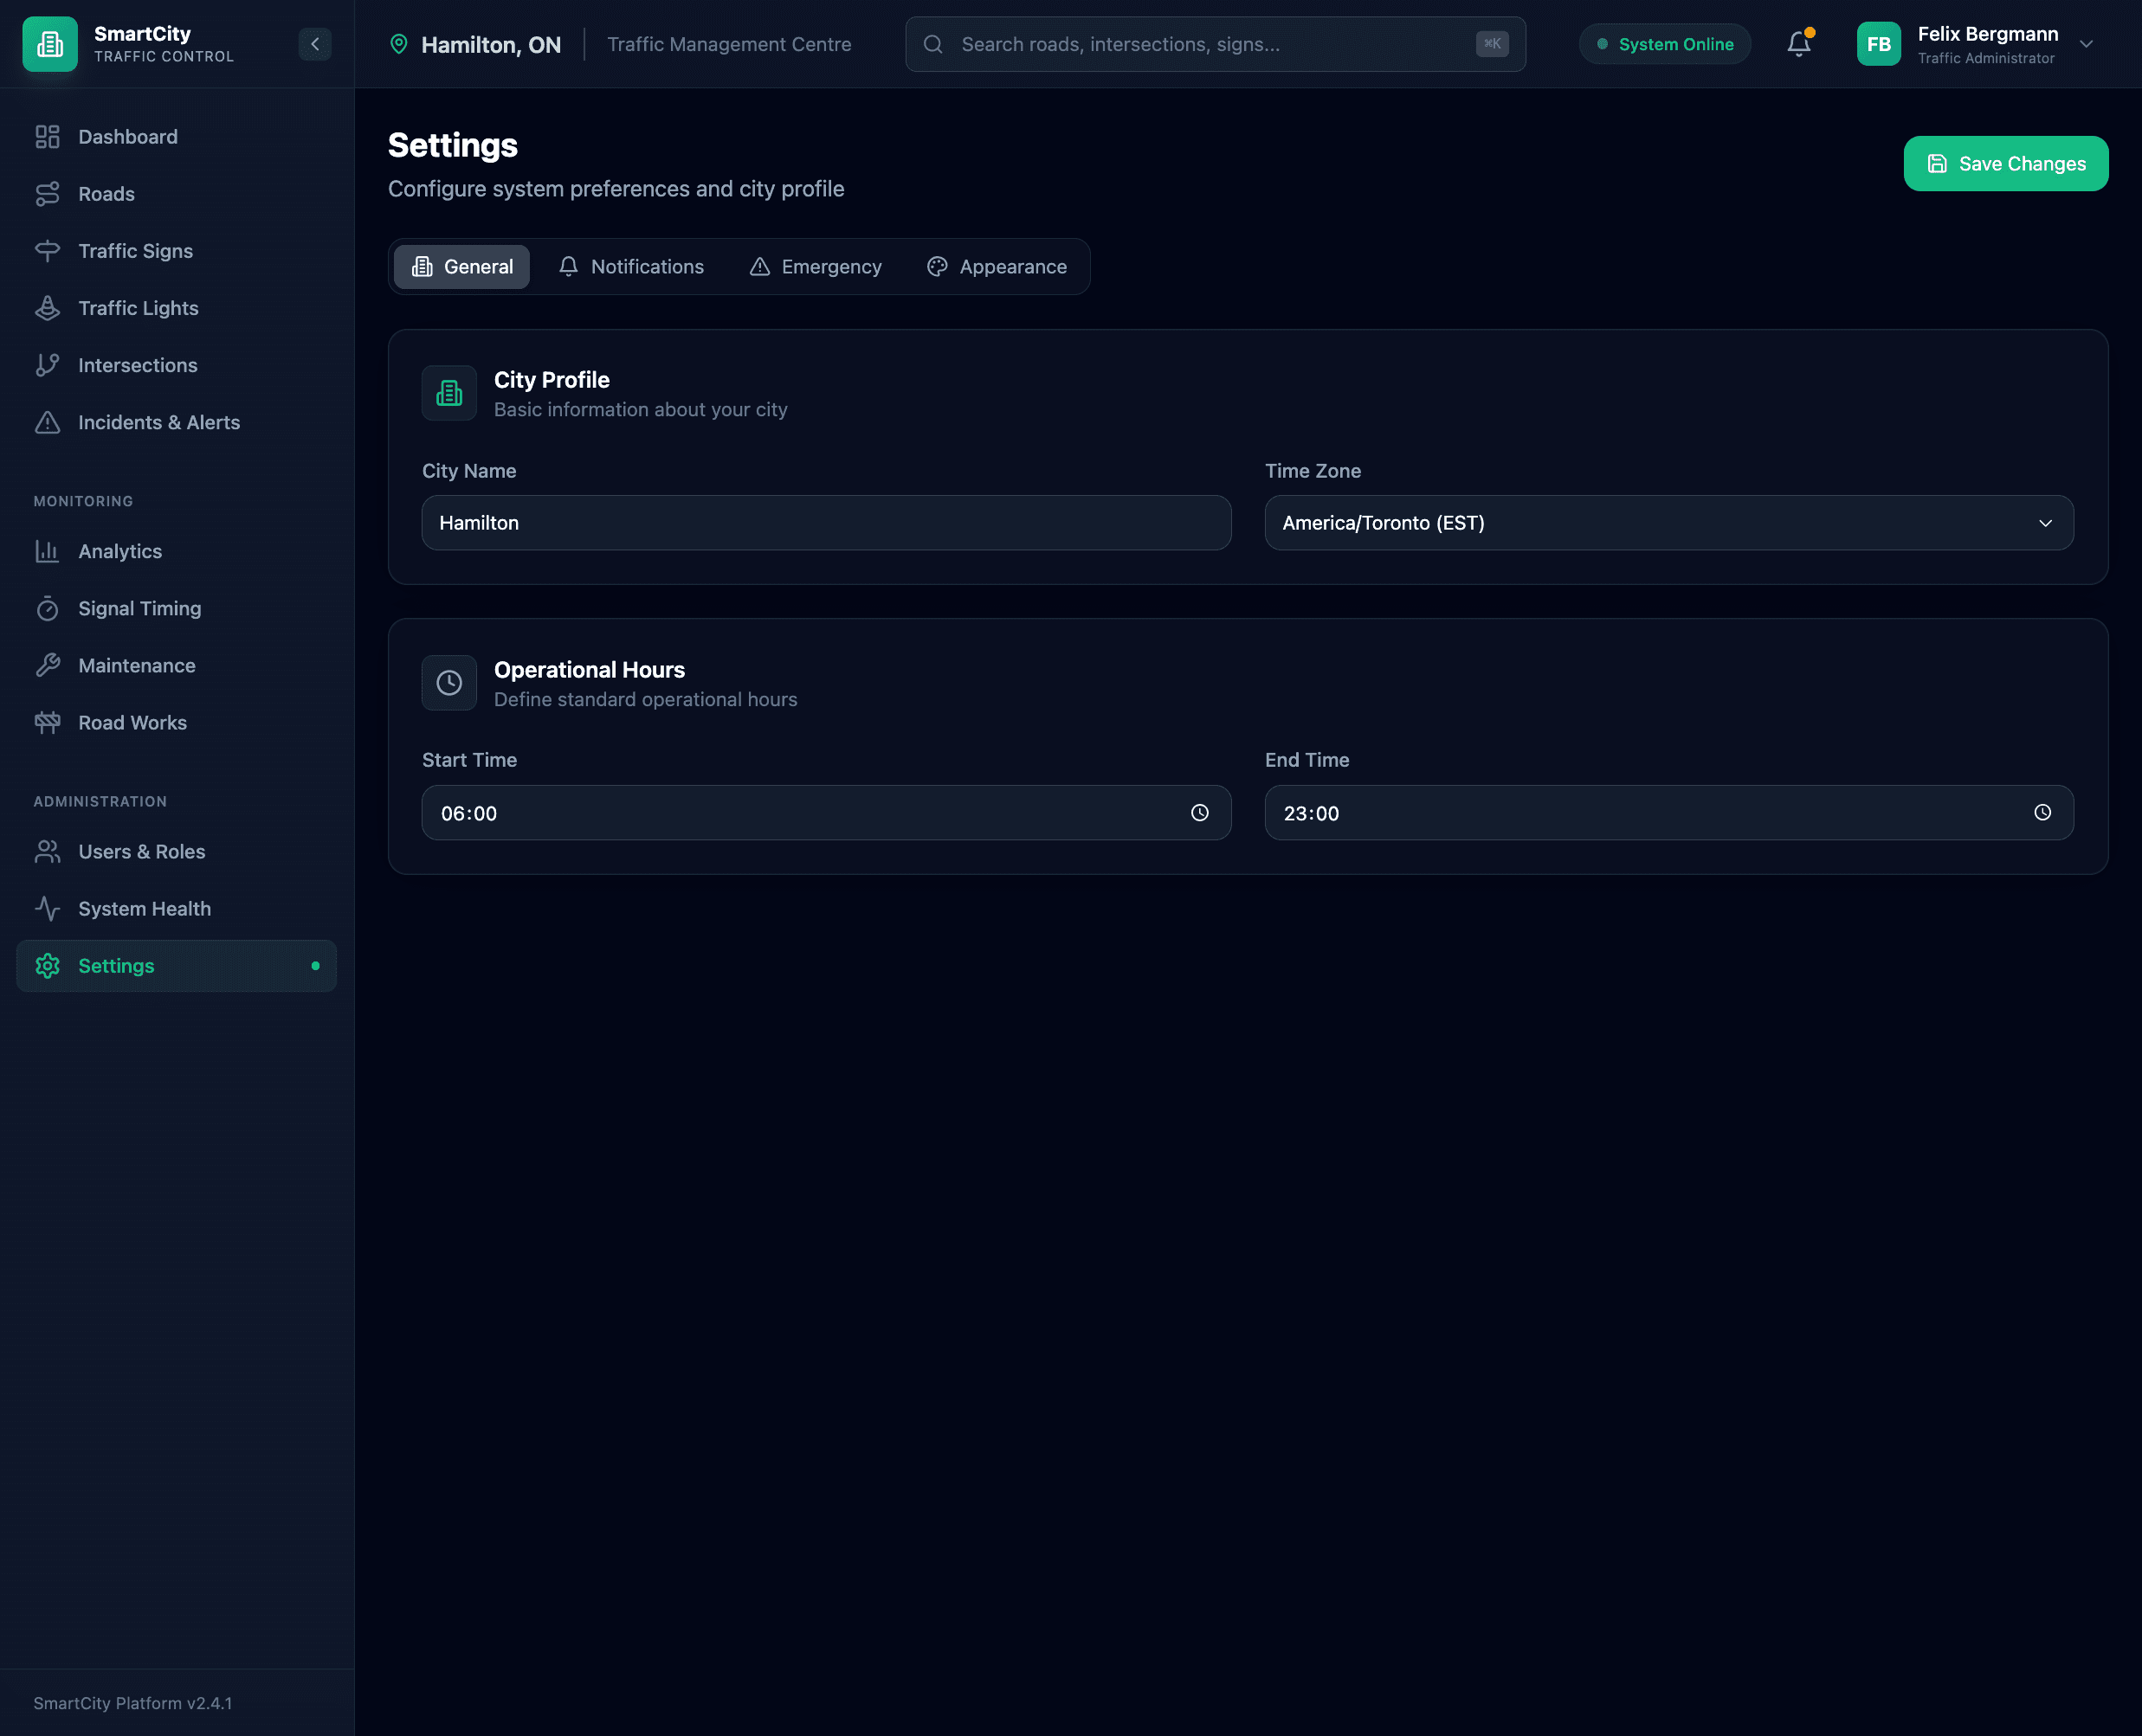
Task: Navigate to Incidents & Alerts
Action: point(158,422)
